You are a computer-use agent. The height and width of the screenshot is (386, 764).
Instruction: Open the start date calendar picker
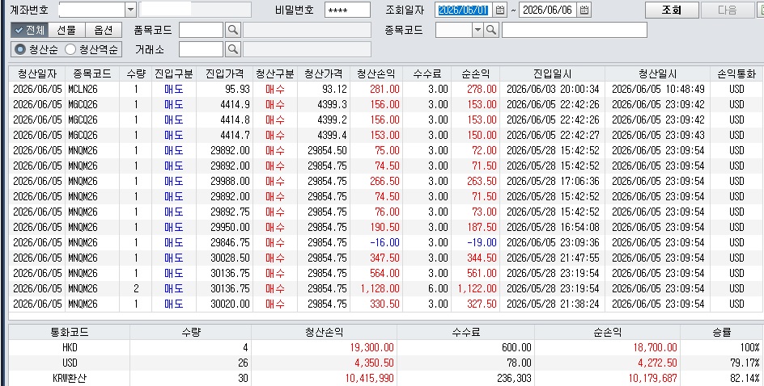[x=500, y=10]
